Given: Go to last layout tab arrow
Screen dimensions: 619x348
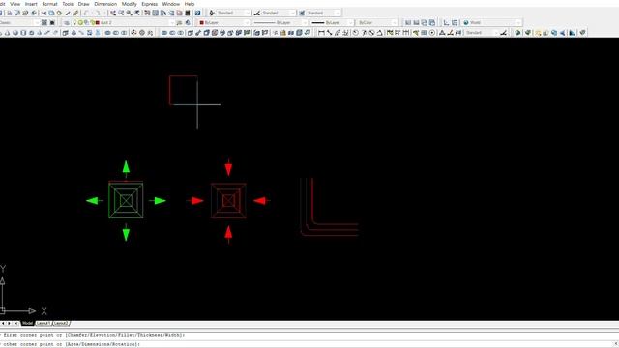Looking at the screenshot, I should 15,323.
